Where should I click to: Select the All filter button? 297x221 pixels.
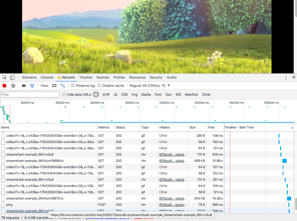pyautogui.click(x=96, y=94)
